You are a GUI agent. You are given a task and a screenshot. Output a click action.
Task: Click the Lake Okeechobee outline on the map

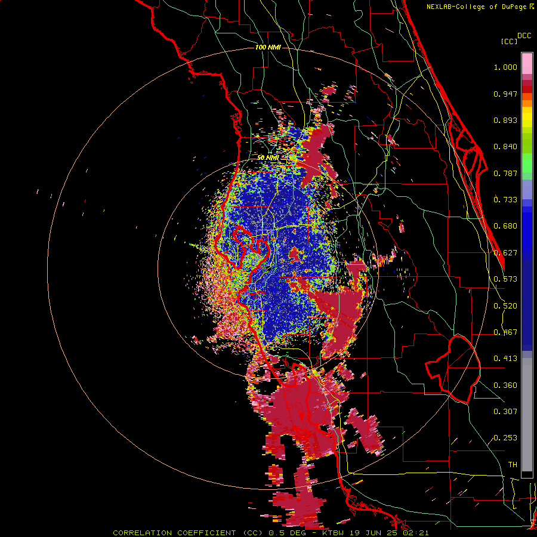point(453,369)
